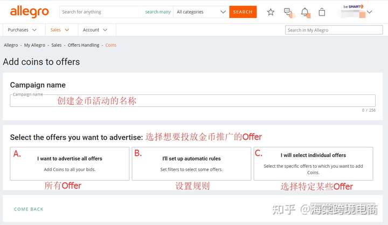The height and width of the screenshot is (225, 388).
Task: Click the orange SEARCH button
Action: click(x=242, y=12)
